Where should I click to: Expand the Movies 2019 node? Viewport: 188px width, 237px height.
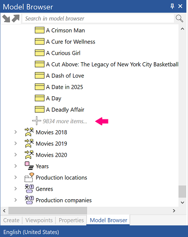click(x=16, y=144)
